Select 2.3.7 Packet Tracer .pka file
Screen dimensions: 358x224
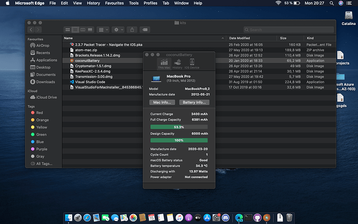pos(199,45)
